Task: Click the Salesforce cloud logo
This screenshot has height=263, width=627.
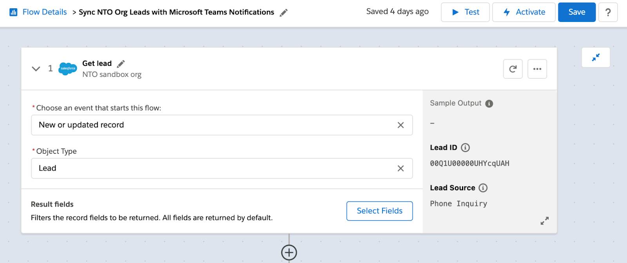Action: tap(68, 69)
